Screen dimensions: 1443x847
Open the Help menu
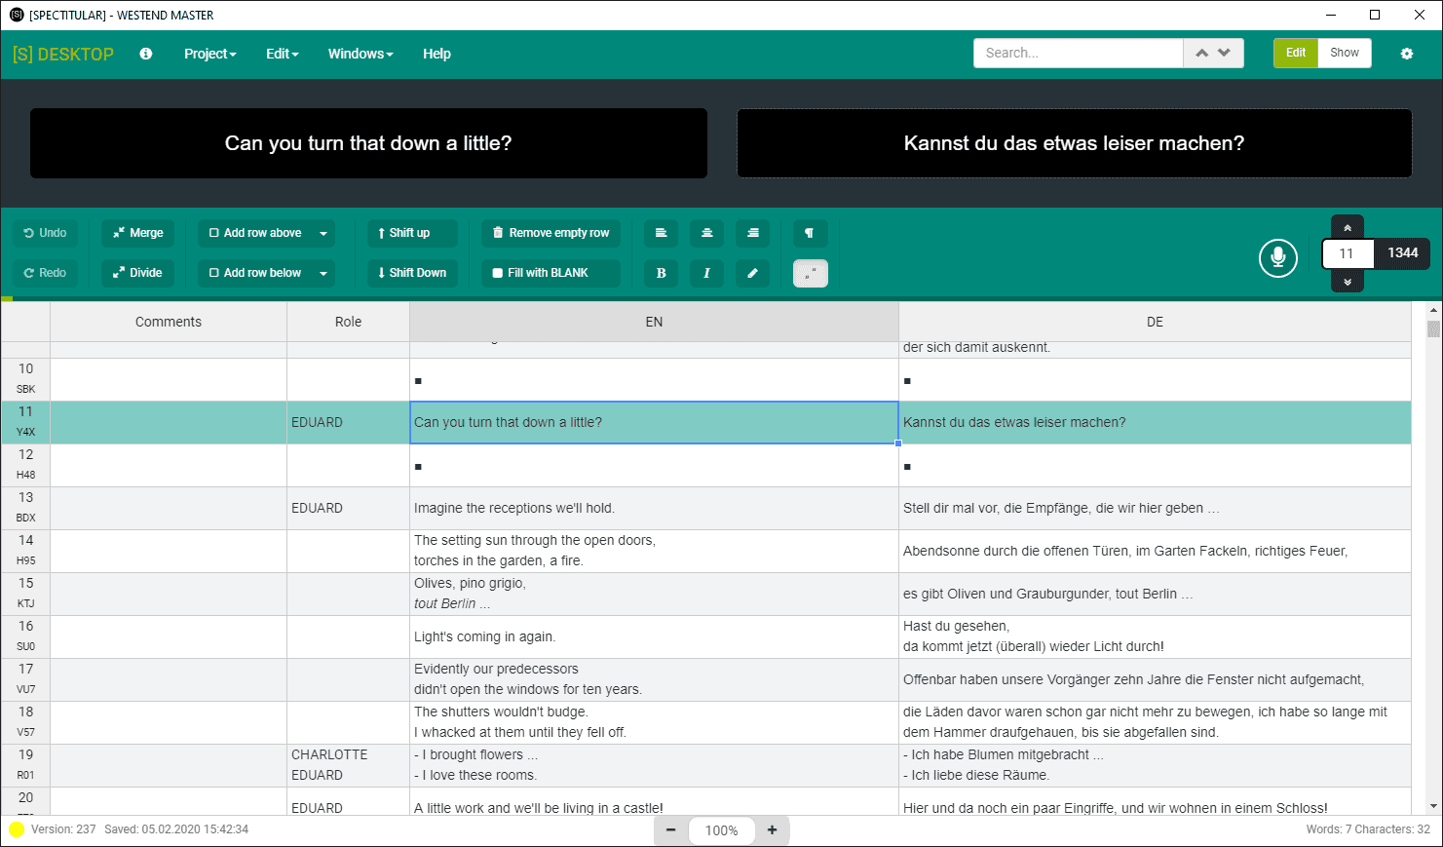click(437, 54)
